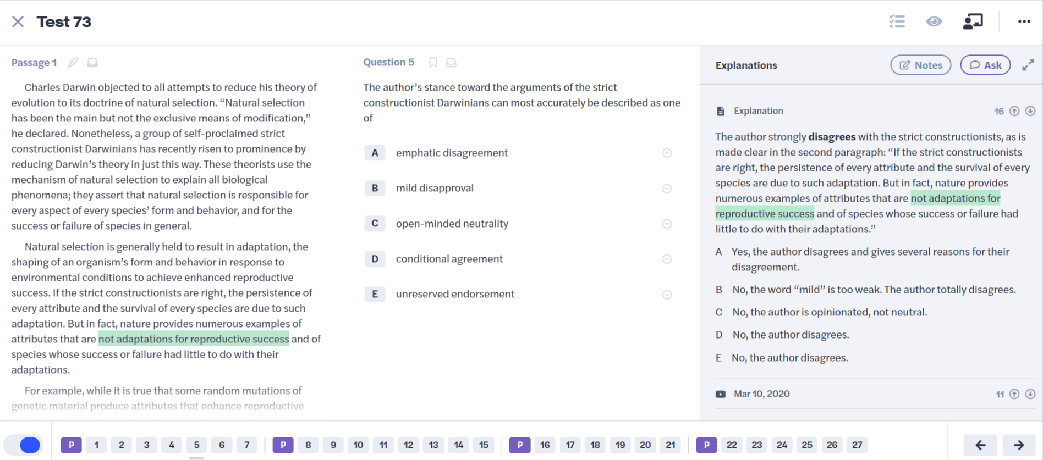
Task: Go to next question arrow
Action: click(x=1019, y=445)
